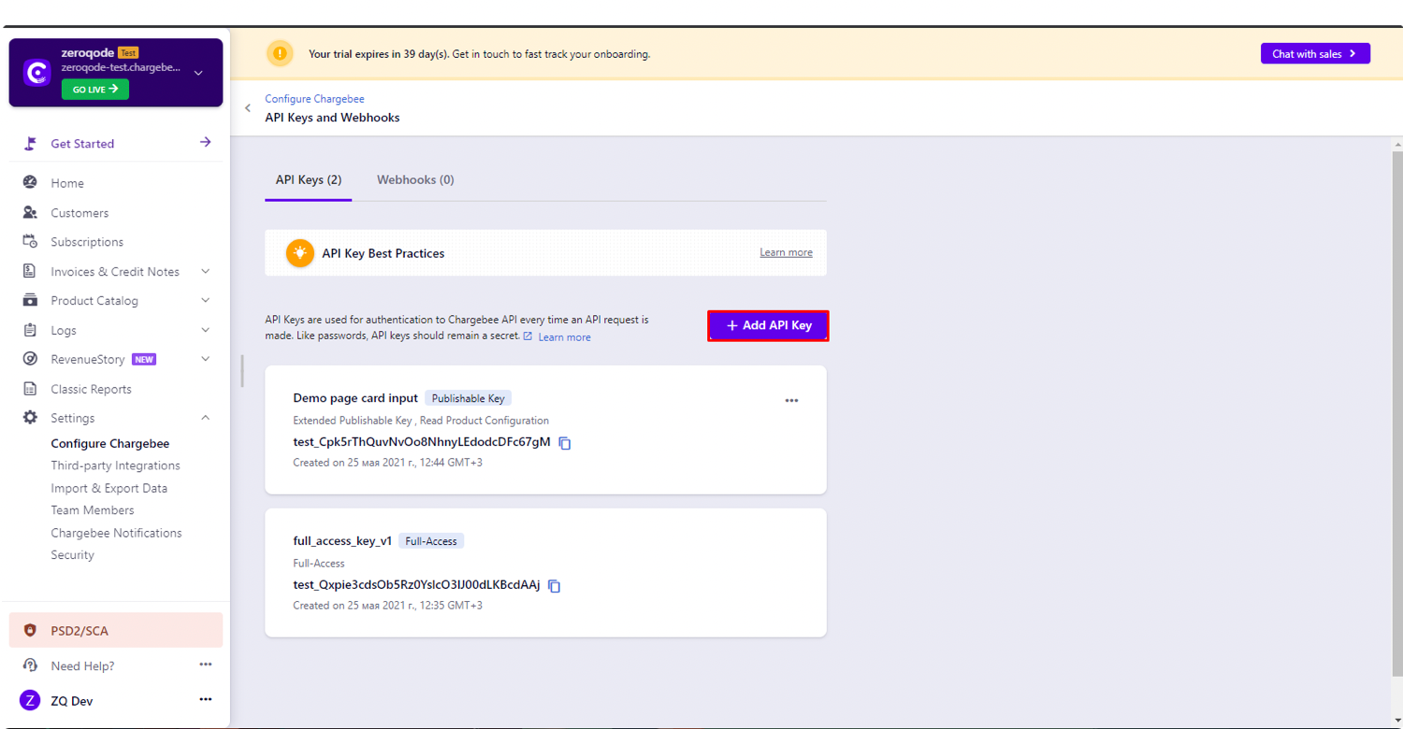This screenshot has height=729, width=1403.
Task: Click the Get Started flag icon
Action: [31, 144]
